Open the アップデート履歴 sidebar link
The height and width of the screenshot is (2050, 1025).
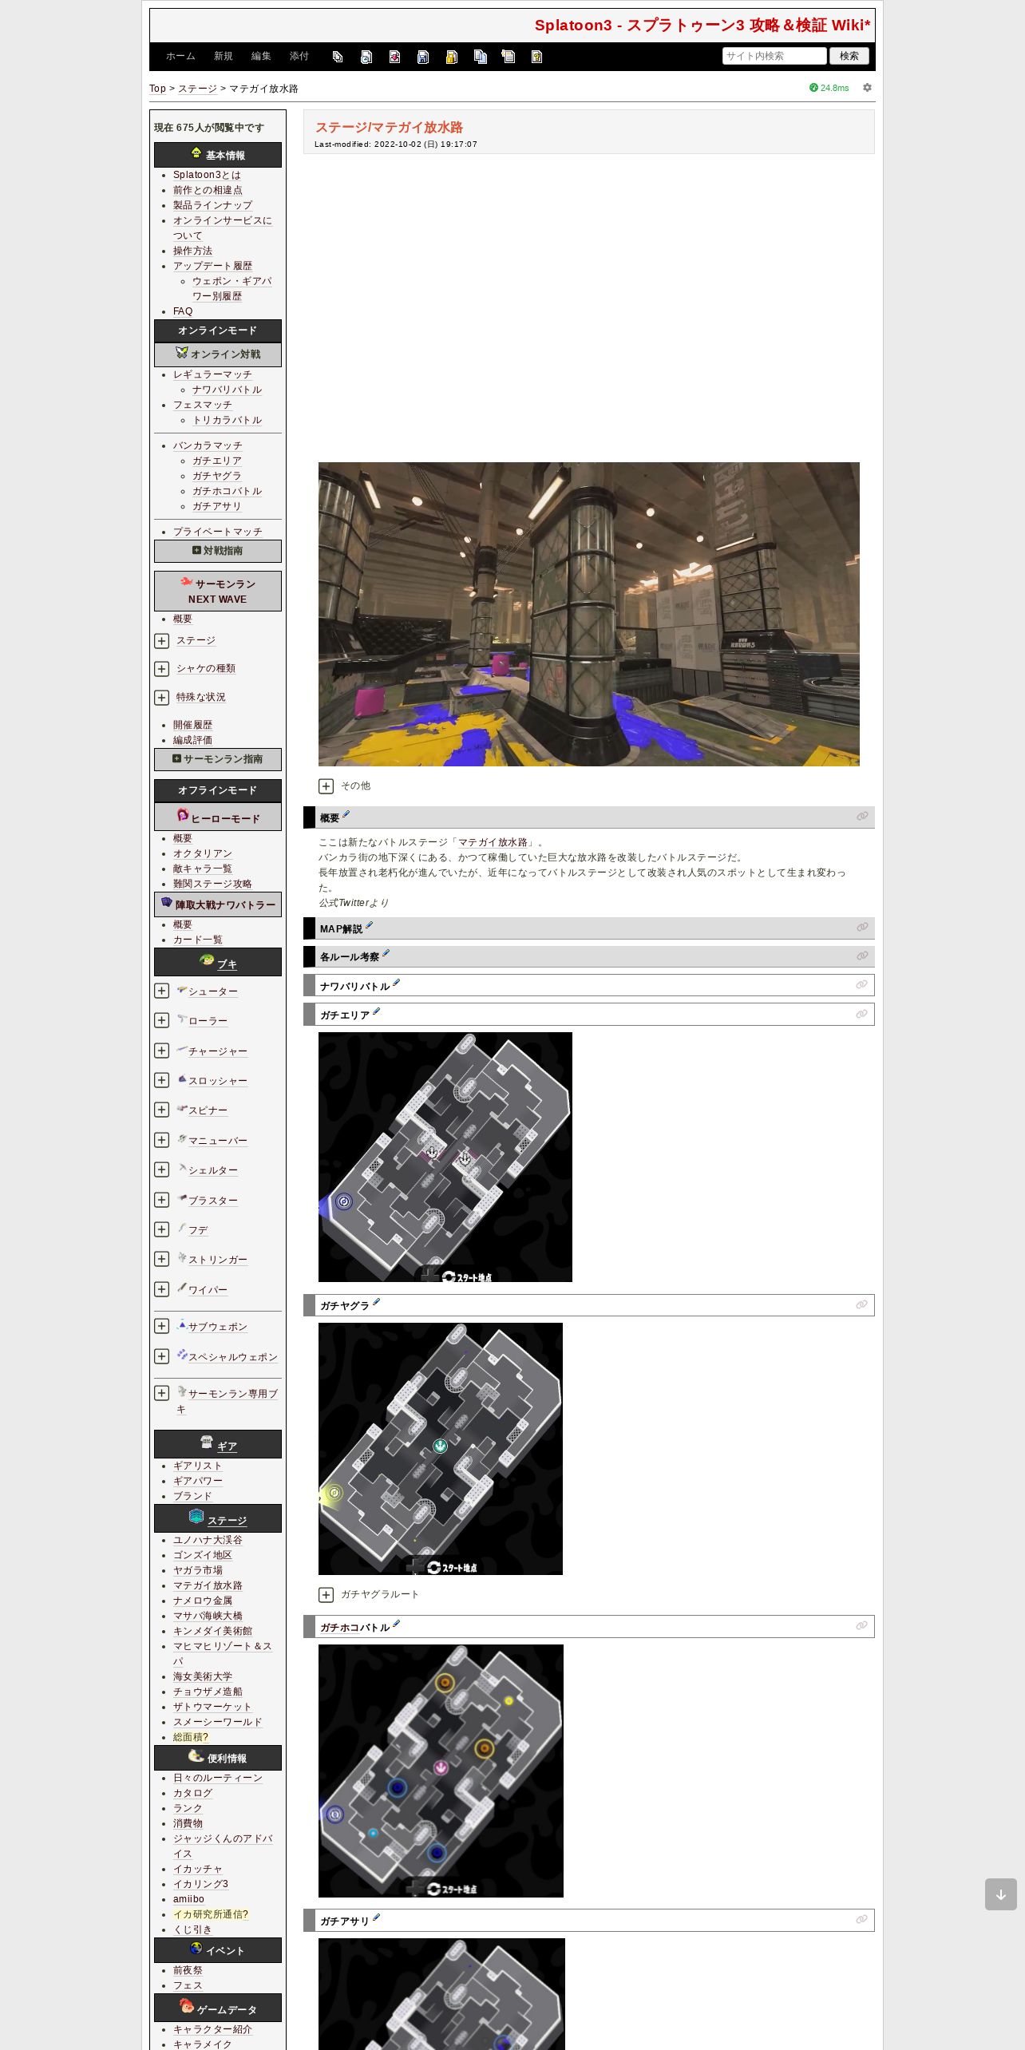[x=212, y=266]
